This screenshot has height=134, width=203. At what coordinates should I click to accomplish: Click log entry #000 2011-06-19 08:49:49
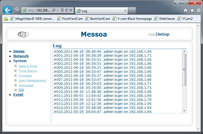click(x=103, y=52)
